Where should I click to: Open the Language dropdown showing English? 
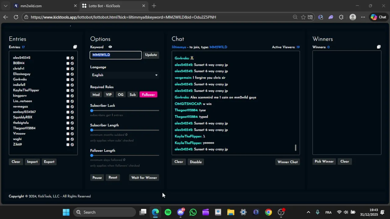click(x=125, y=75)
